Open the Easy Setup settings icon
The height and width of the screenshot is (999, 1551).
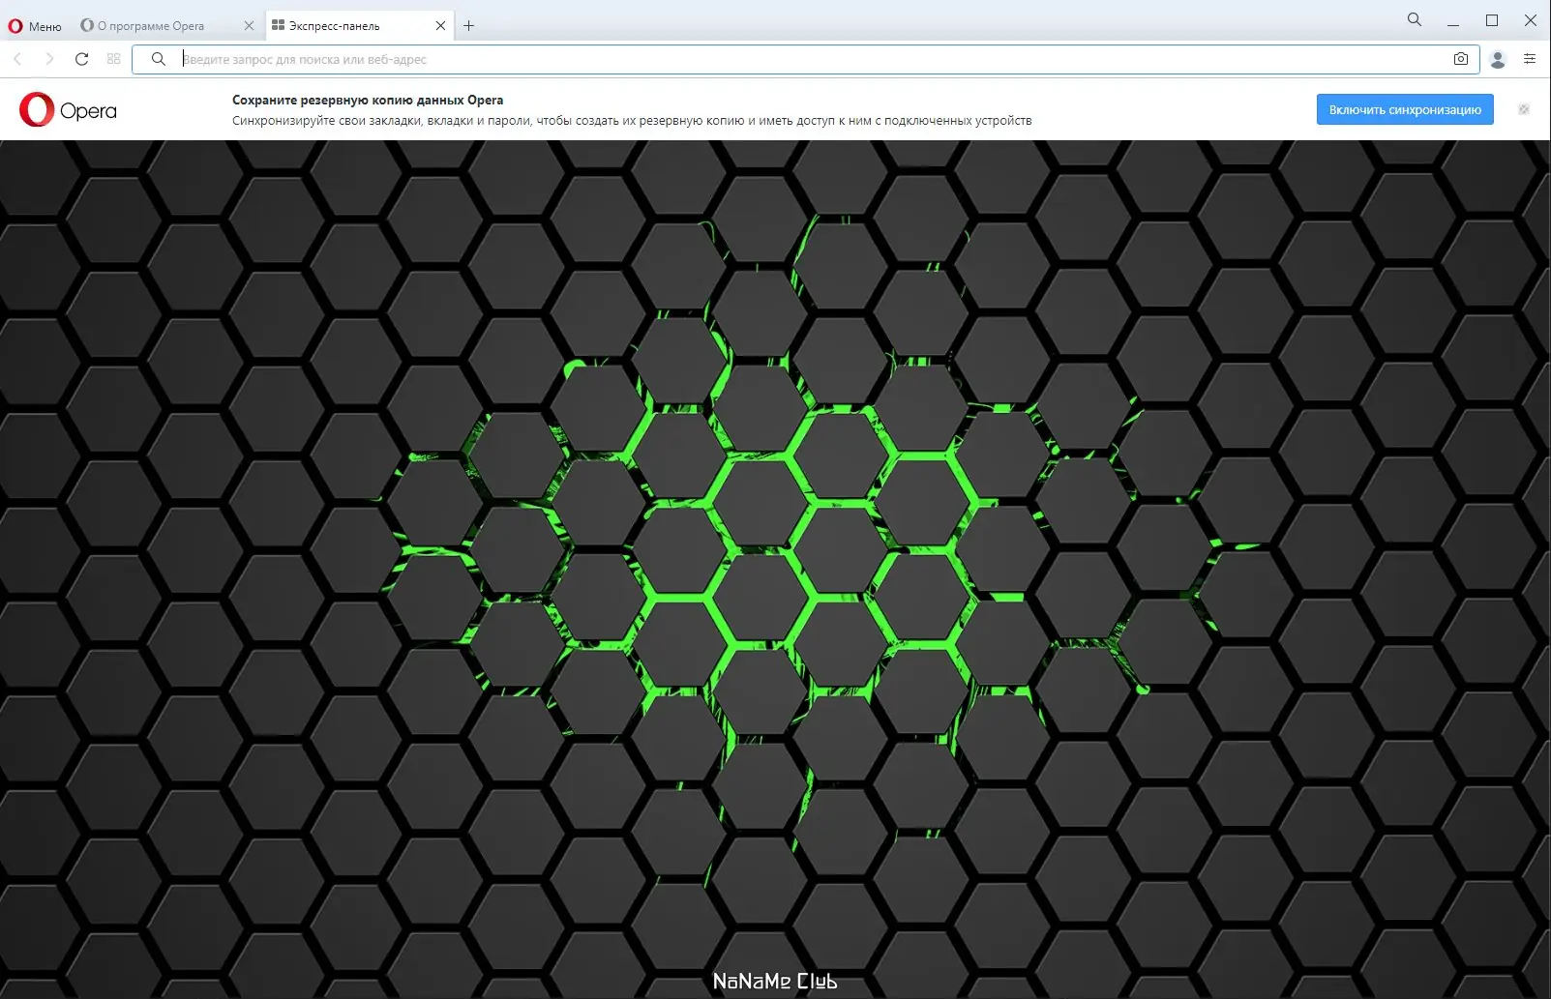pyautogui.click(x=1530, y=59)
